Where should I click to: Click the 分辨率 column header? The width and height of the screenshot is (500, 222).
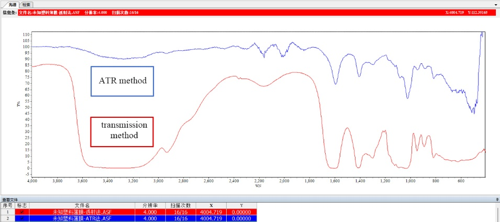[x=150, y=205]
